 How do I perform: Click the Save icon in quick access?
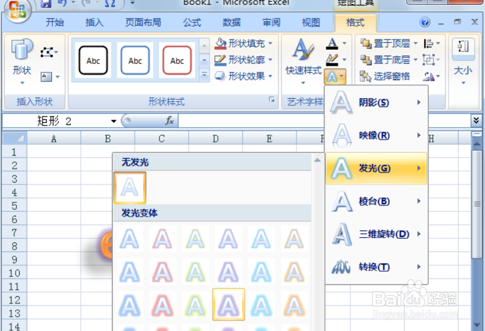click(46, 4)
